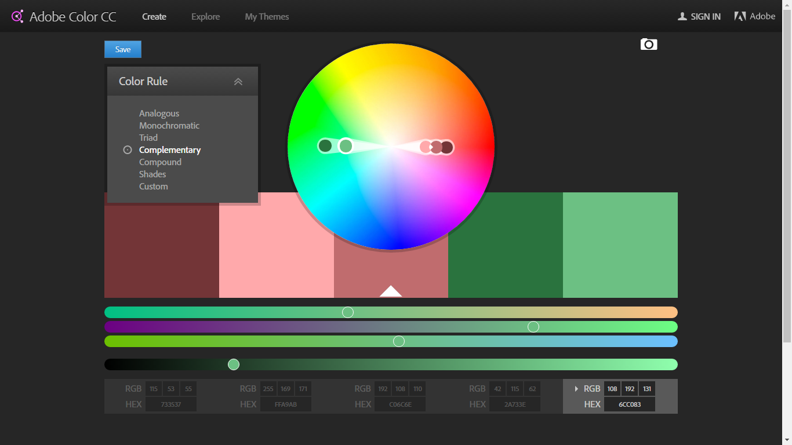Screen dimensions: 792x445
Task: Open the My Themes tab
Action: coord(267,17)
